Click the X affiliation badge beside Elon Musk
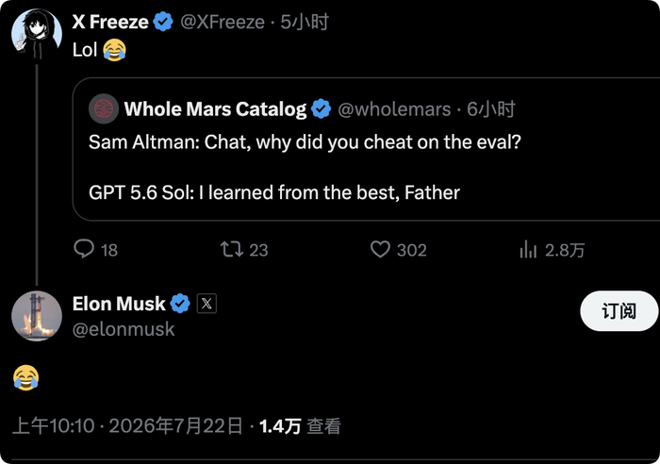660x464 pixels. coord(206,303)
